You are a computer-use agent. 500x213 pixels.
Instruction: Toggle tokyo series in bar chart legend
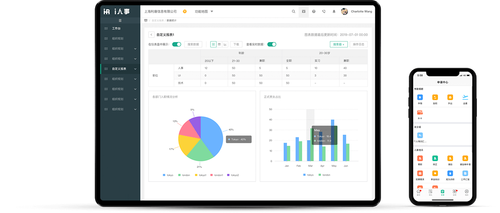click(308, 175)
